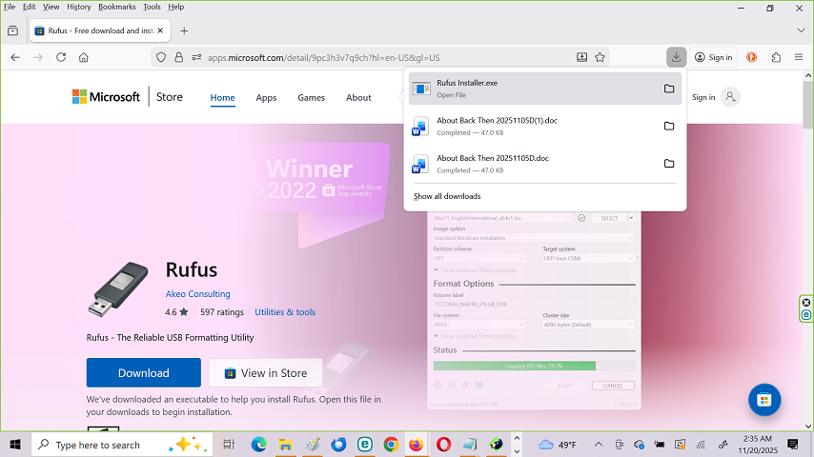
Task: Open the Extensions puzzle icon
Action: coord(776,57)
